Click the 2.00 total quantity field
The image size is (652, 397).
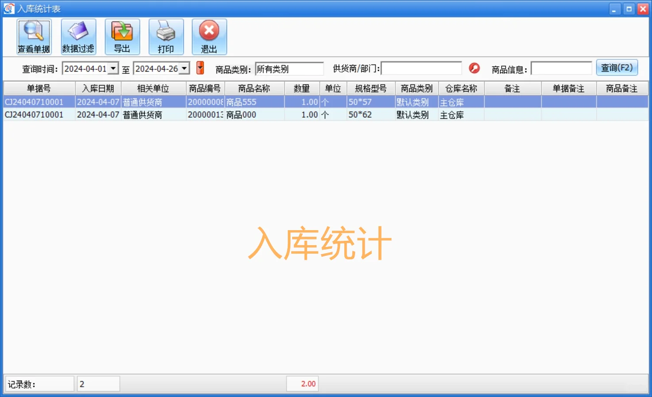302,383
